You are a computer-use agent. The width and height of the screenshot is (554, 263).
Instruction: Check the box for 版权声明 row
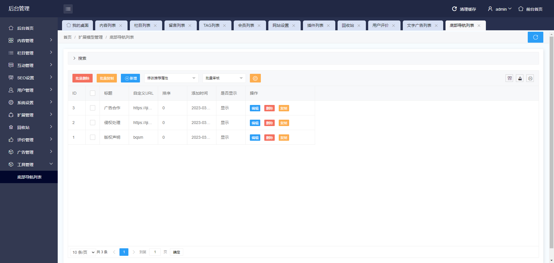(x=93, y=137)
